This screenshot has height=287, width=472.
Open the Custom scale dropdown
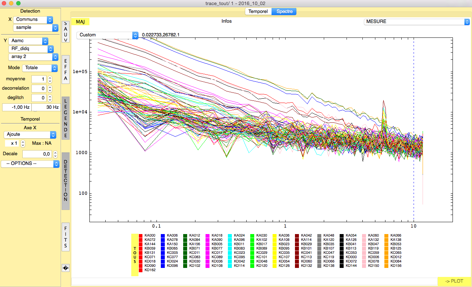click(107, 35)
